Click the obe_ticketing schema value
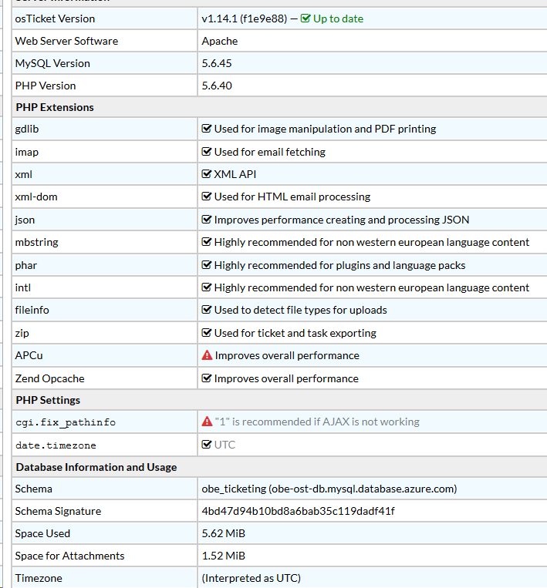This screenshot has width=547, height=588. click(x=329, y=489)
